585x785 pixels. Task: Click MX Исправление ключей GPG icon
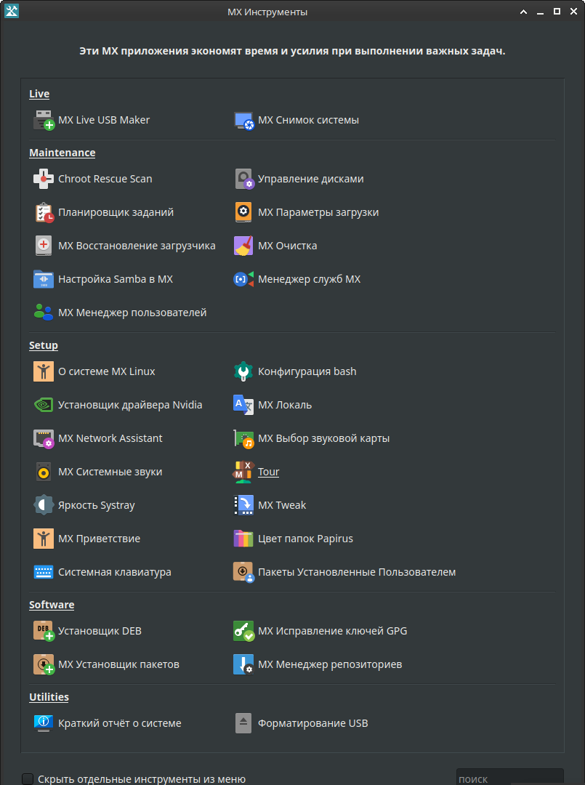pos(243,632)
